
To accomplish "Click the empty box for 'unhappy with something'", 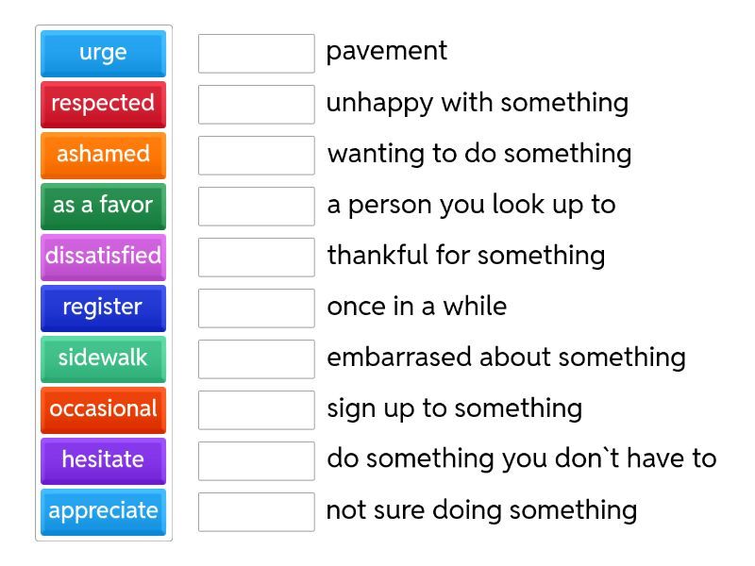I will pos(256,104).
